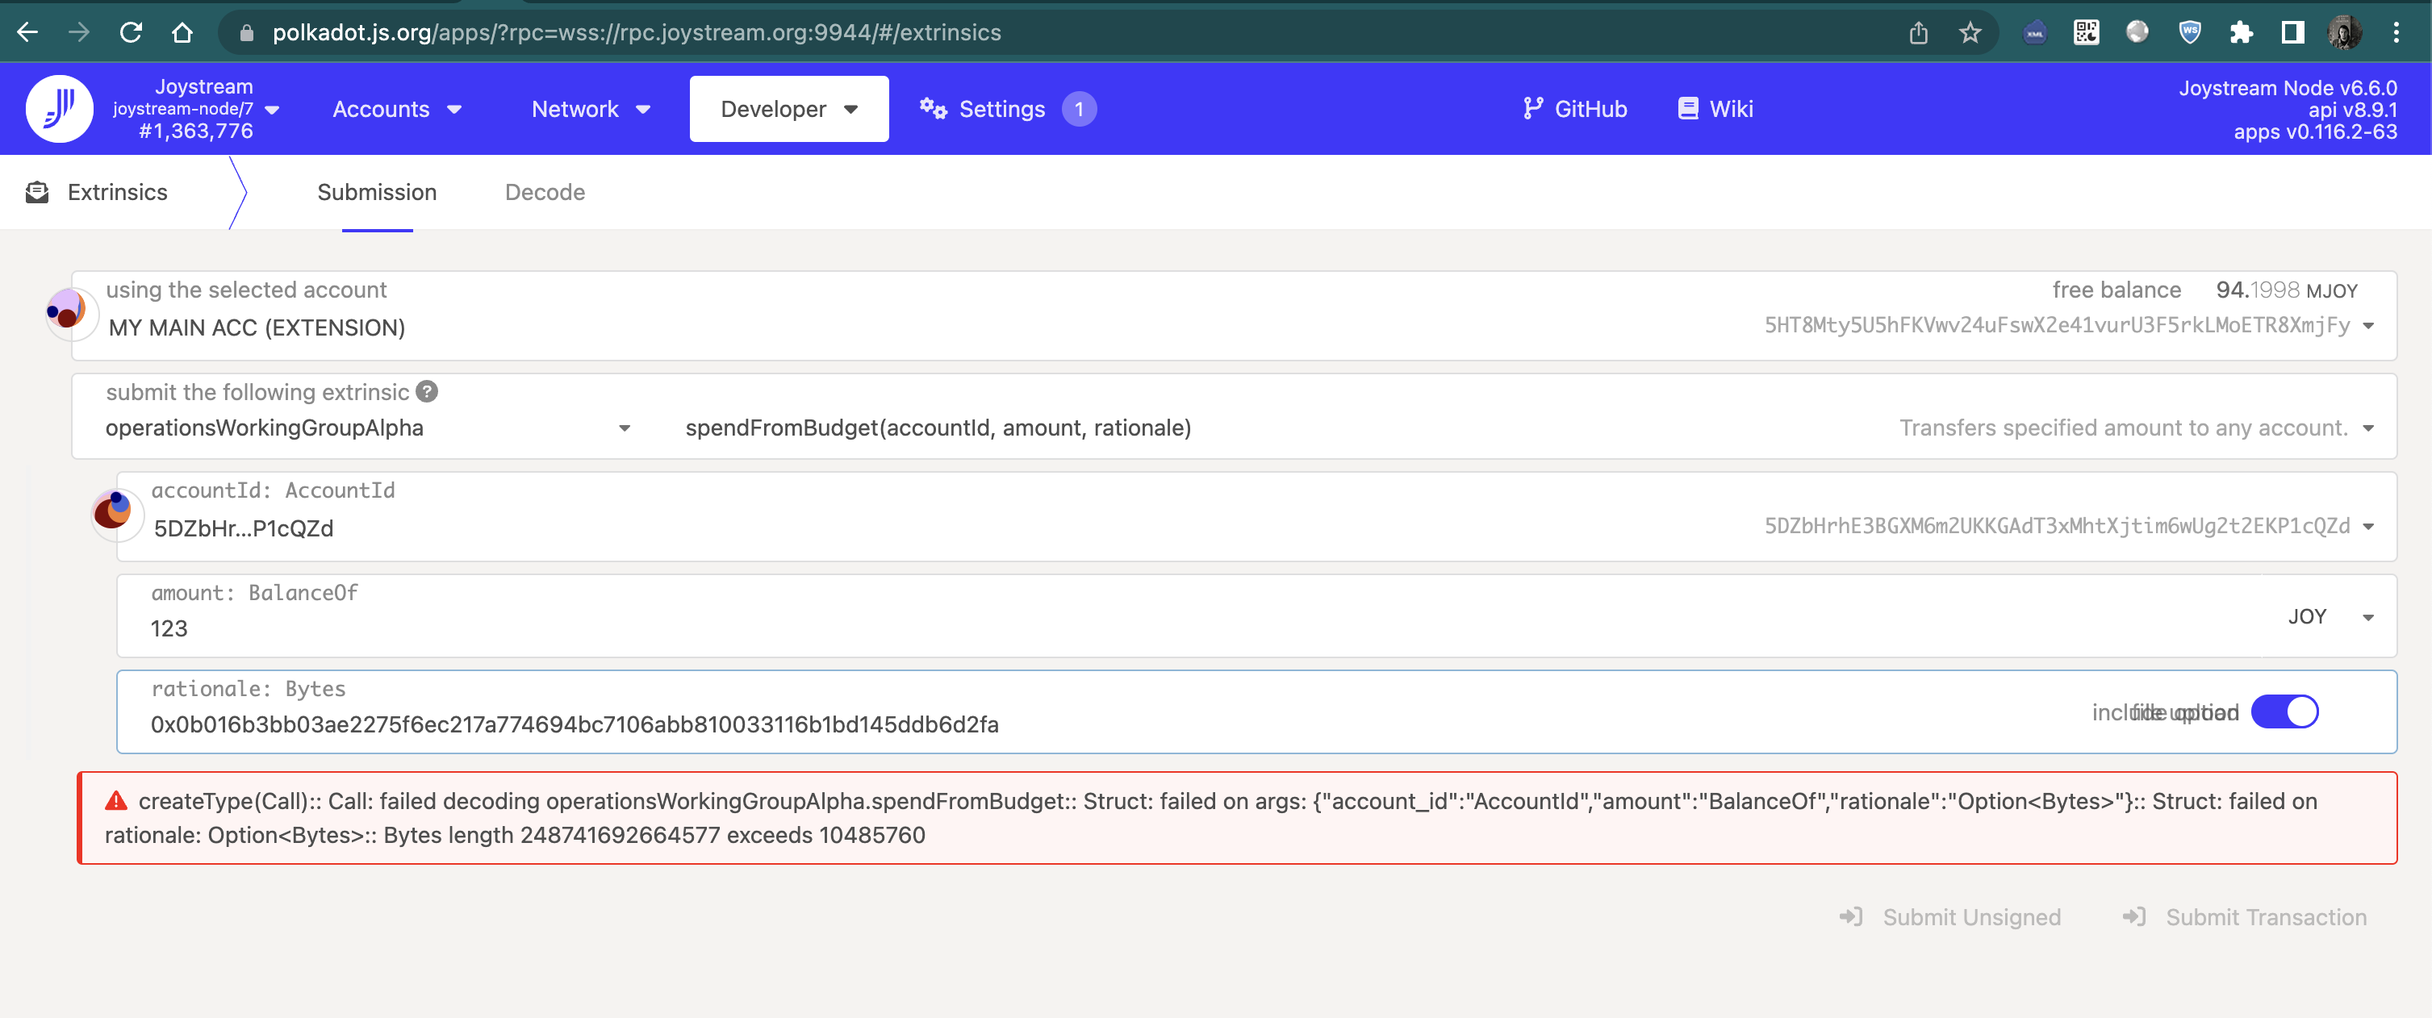Open the browser home page

click(x=182, y=32)
